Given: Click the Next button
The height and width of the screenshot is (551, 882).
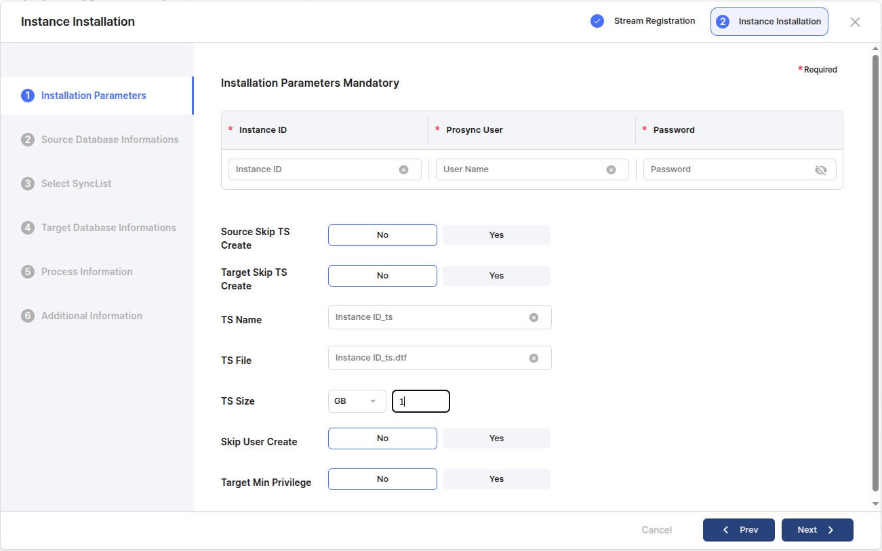Looking at the screenshot, I should [817, 530].
